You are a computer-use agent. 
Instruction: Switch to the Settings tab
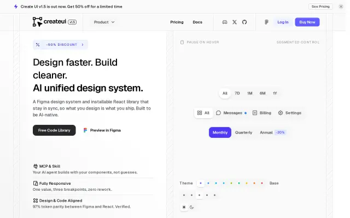tap(290, 113)
